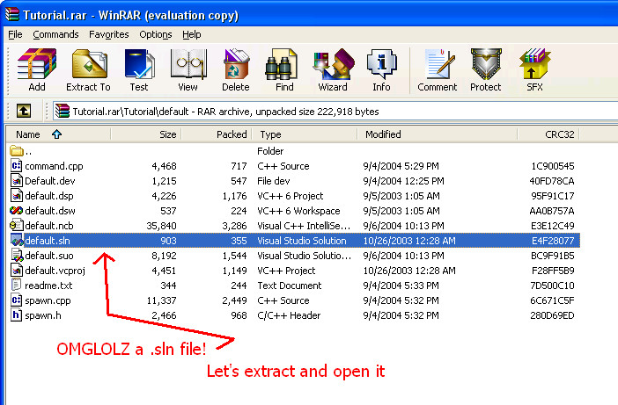
Task: Click the 'C/C++ Header' type cell
Action: coord(289,315)
